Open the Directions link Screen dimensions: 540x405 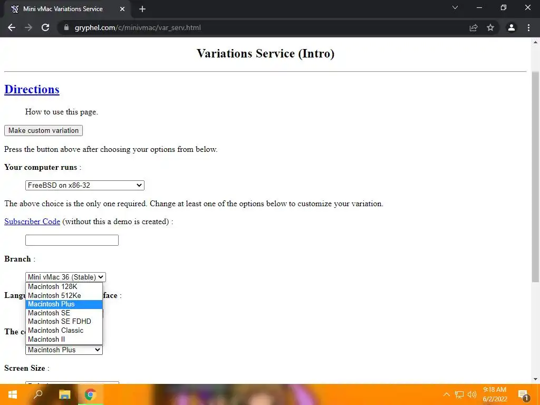(32, 89)
